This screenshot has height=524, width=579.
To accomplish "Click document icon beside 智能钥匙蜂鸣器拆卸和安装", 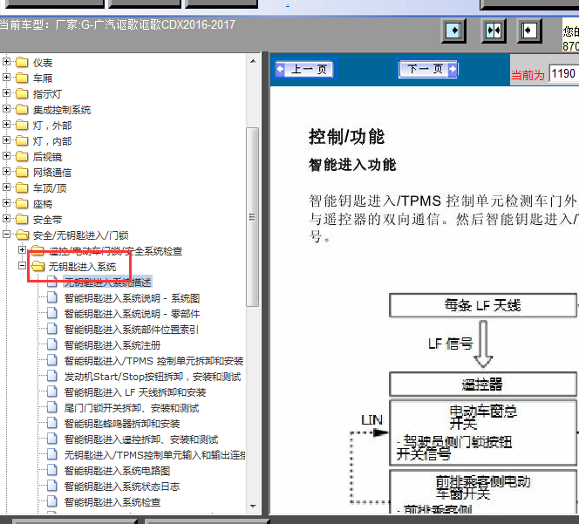I will coord(52,423).
